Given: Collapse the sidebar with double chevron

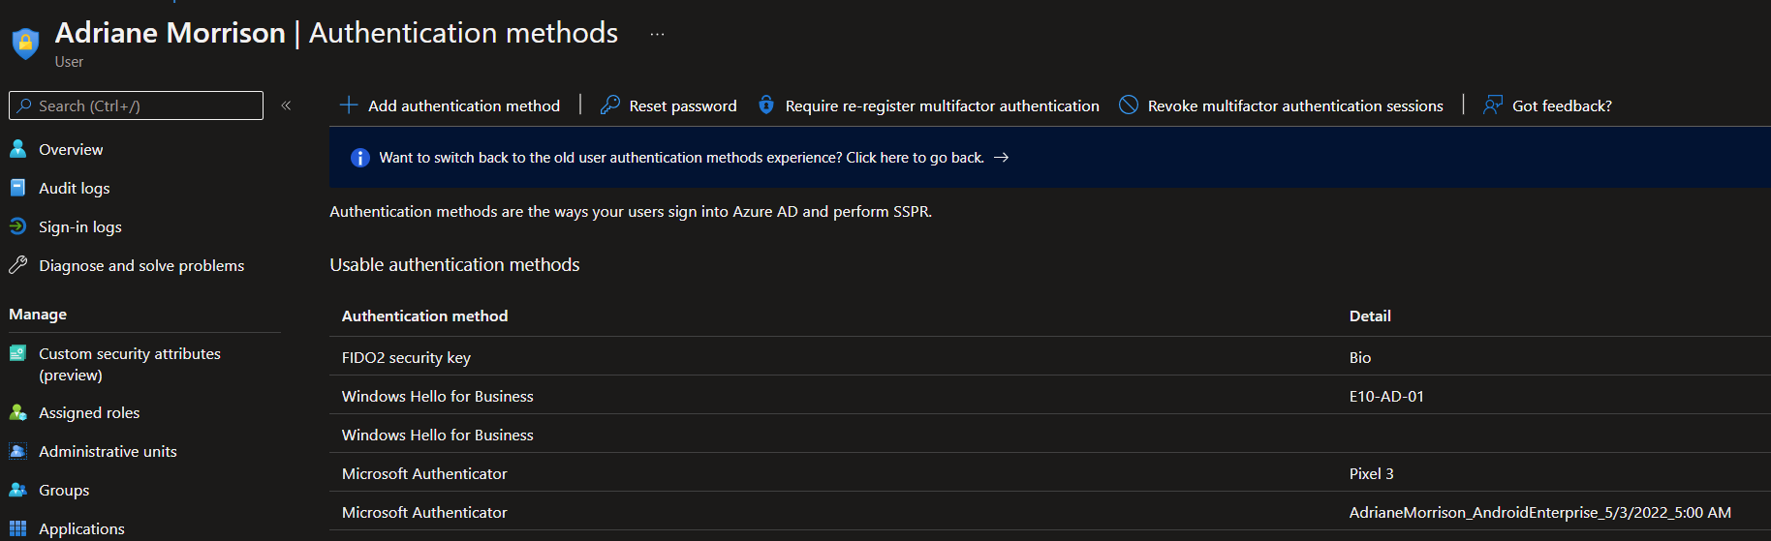Looking at the screenshot, I should click(x=286, y=105).
